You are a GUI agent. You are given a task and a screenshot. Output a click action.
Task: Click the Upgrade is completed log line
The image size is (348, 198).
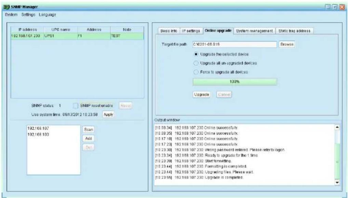pos(199,178)
